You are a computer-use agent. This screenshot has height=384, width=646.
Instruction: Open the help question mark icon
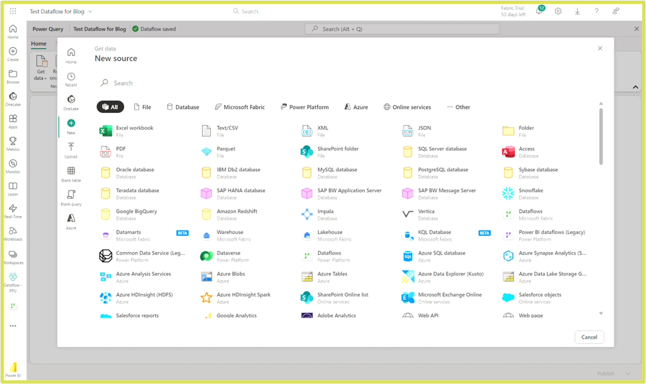tap(596, 11)
